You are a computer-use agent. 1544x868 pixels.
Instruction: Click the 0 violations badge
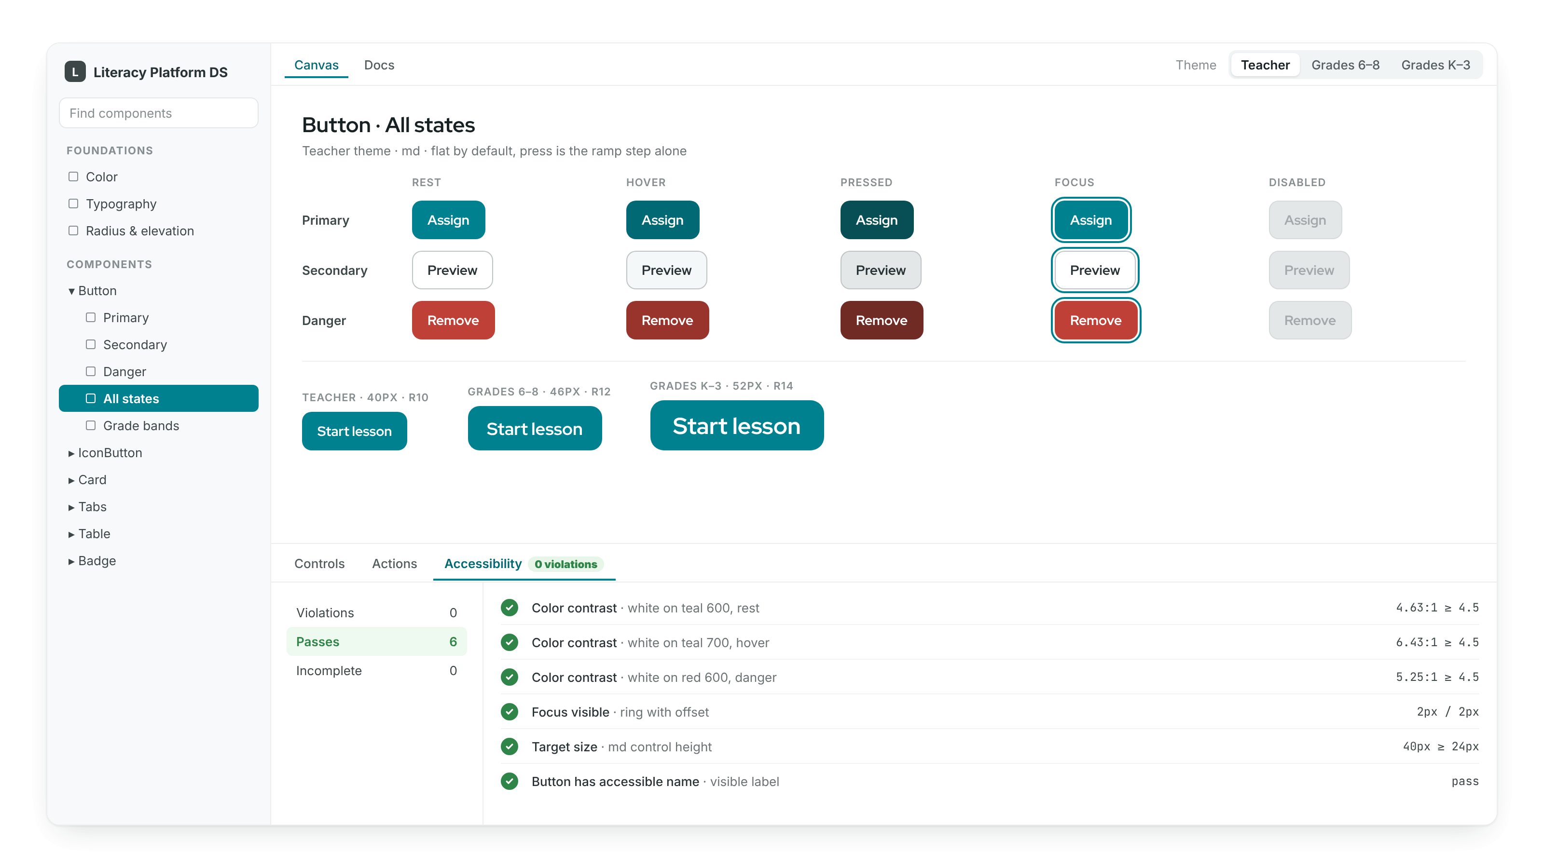[565, 564]
